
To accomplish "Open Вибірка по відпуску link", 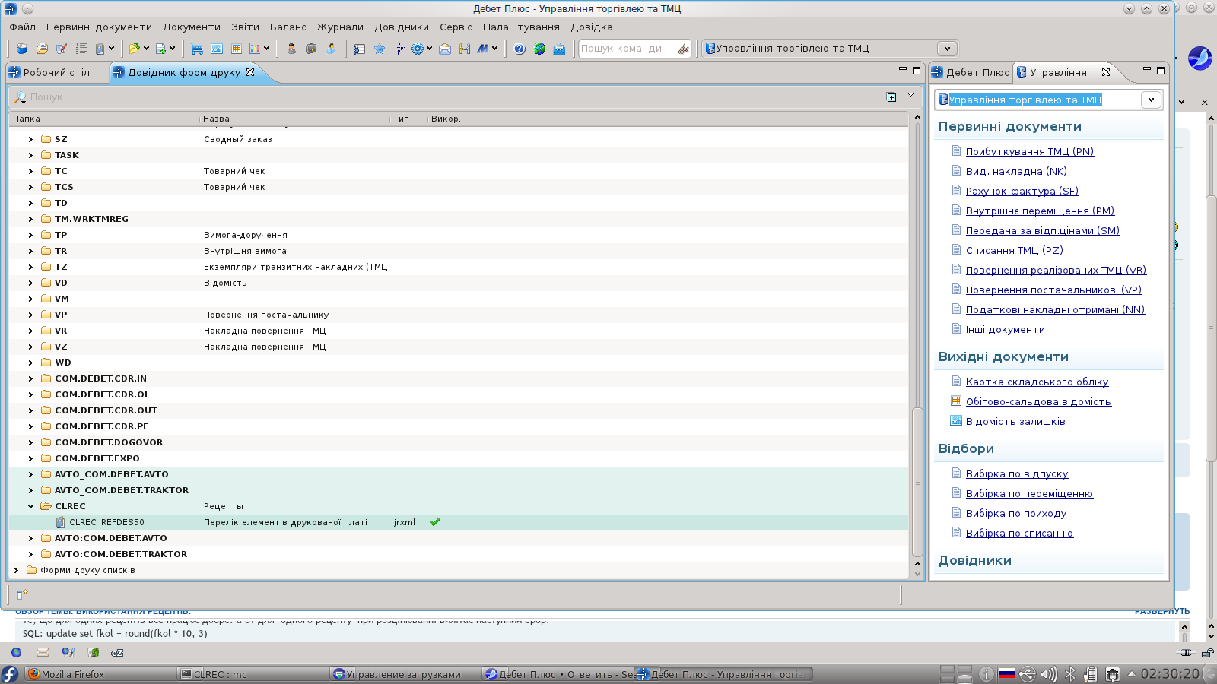I will click(1017, 473).
